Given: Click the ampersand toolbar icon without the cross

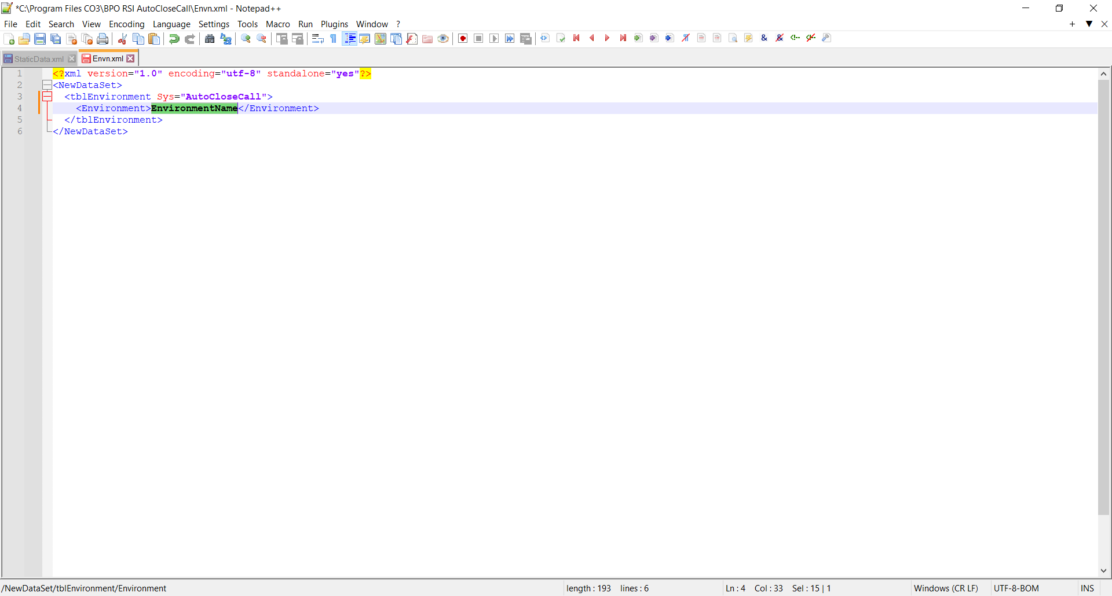Looking at the screenshot, I should tap(764, 38).
